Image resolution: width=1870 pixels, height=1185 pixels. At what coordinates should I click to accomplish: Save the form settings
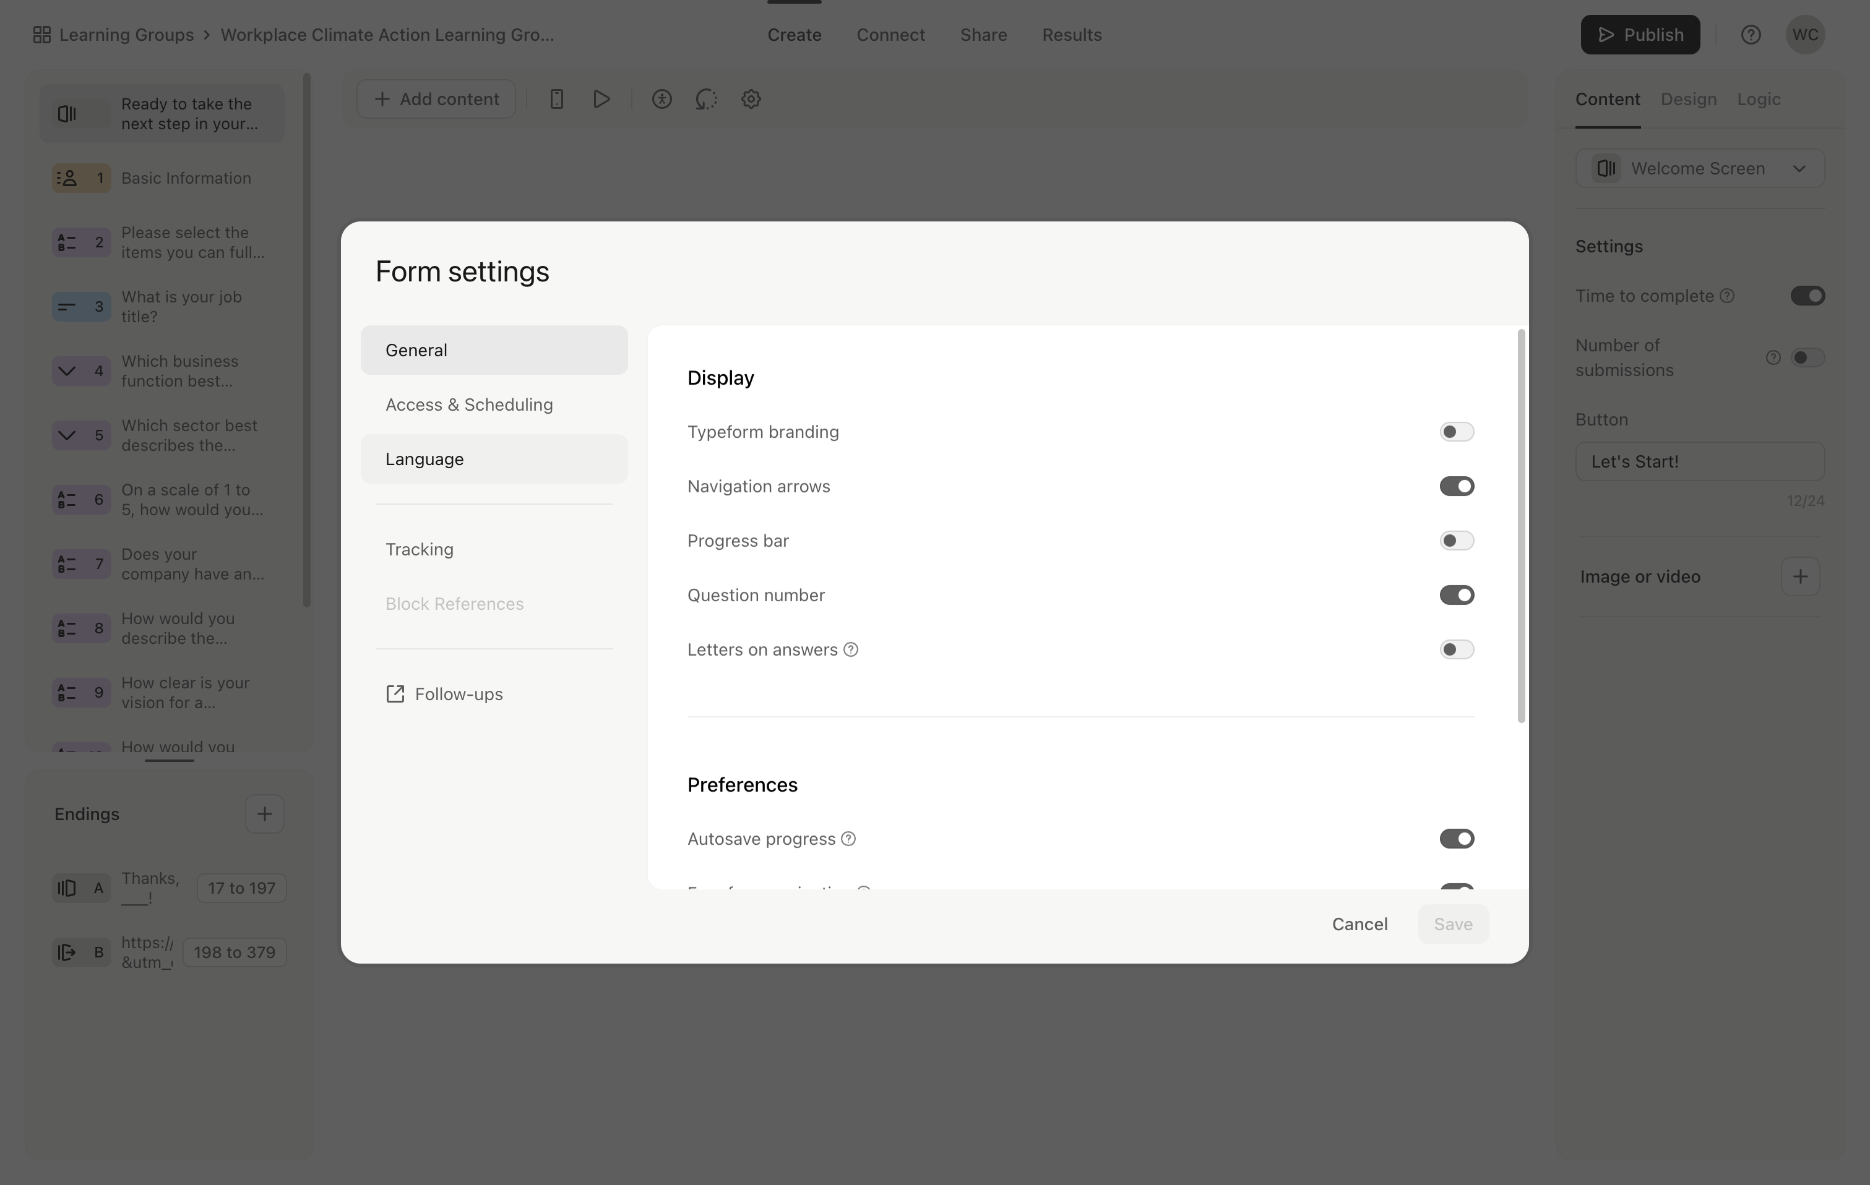pos(1453,924)
